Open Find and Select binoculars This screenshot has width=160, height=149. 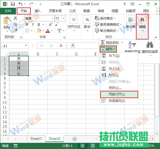point(150,45)
